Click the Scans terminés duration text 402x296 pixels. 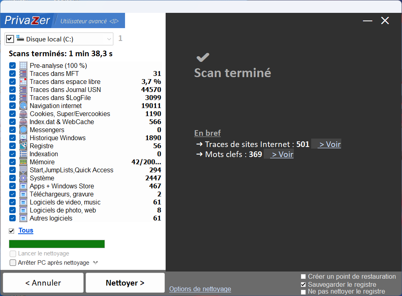[x=61, y=54]
